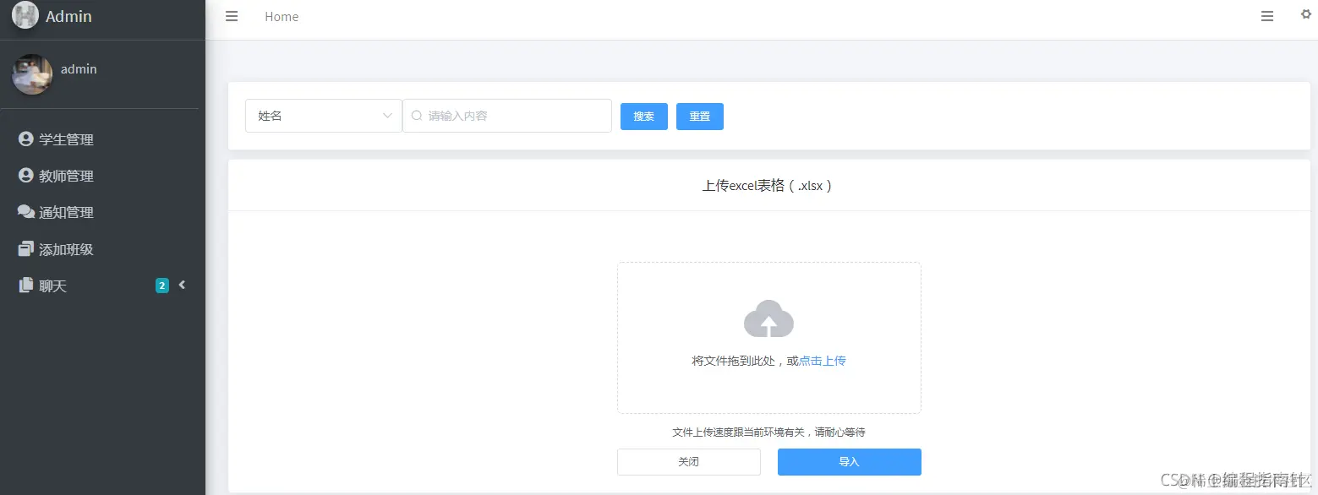Image resolution: width=1318 pixels, height=495 pixels.
Task: Click the 搜索 button
Action: 644,117
